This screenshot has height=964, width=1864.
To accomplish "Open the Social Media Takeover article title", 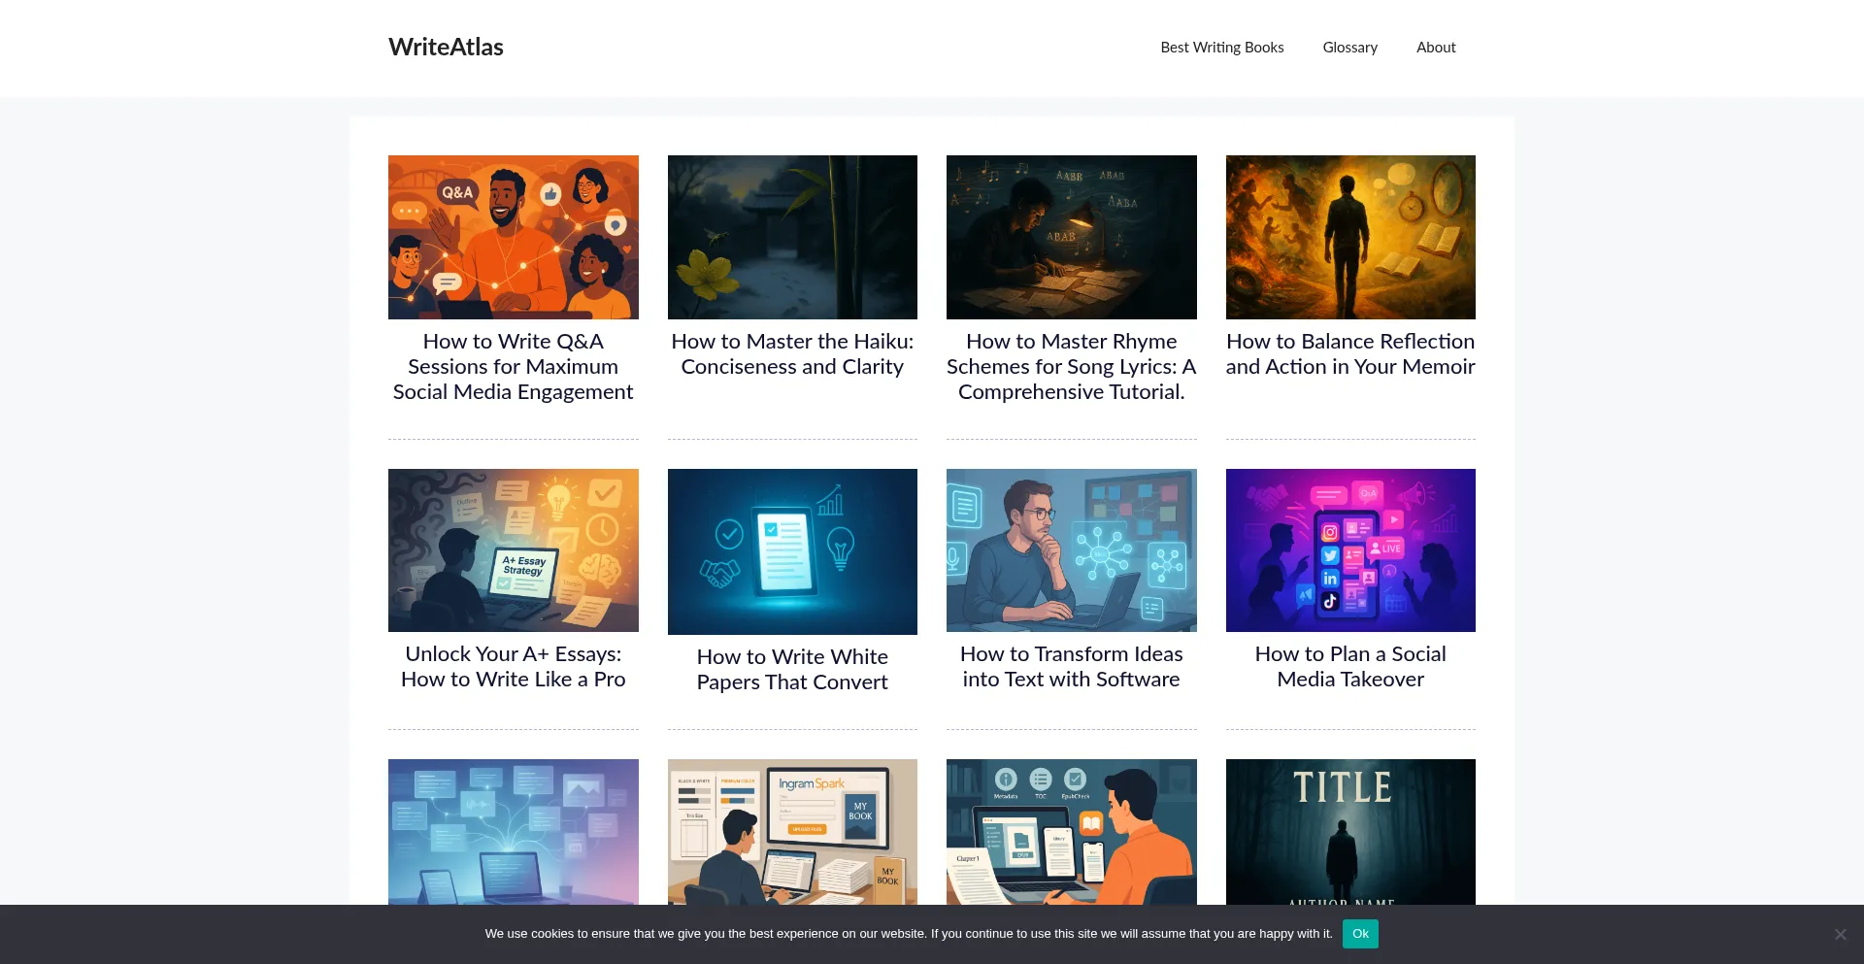I will [1349, 667].
